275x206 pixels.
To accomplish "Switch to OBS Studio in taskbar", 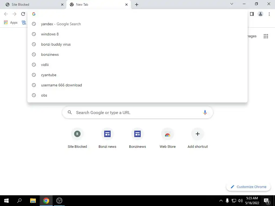I will coord(59,201).
